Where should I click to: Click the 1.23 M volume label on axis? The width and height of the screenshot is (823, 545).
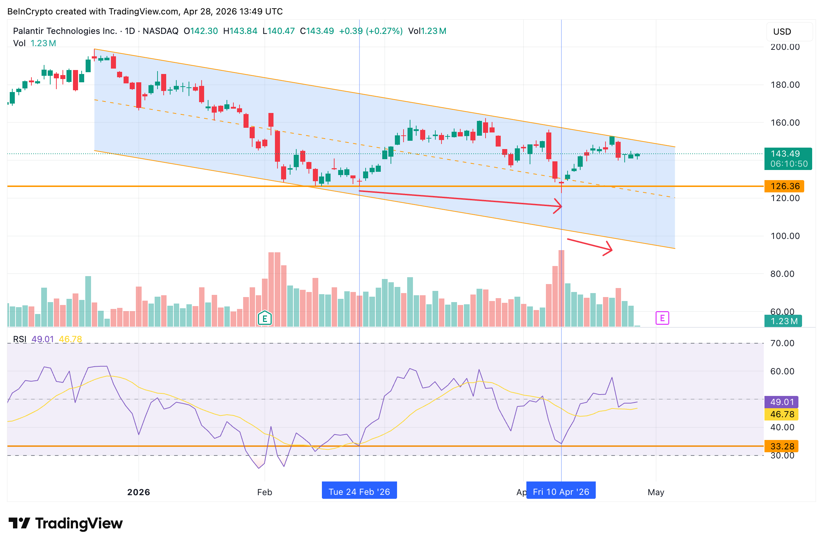click(783, 321)
